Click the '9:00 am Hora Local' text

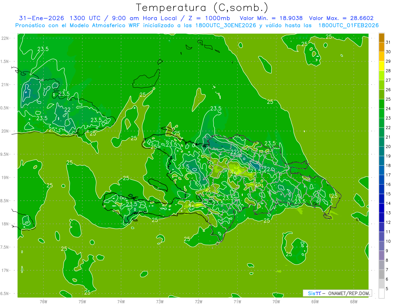[x=144, y=18]
